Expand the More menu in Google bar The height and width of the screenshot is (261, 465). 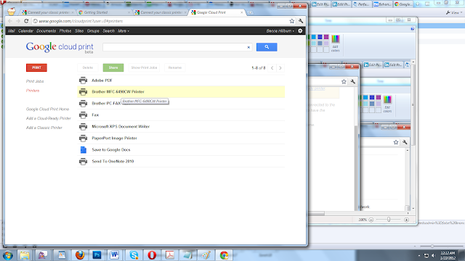coord(124,30)
